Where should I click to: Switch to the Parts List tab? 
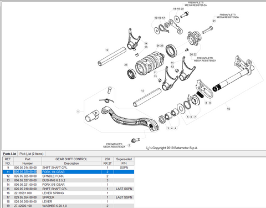click(9, 154)
